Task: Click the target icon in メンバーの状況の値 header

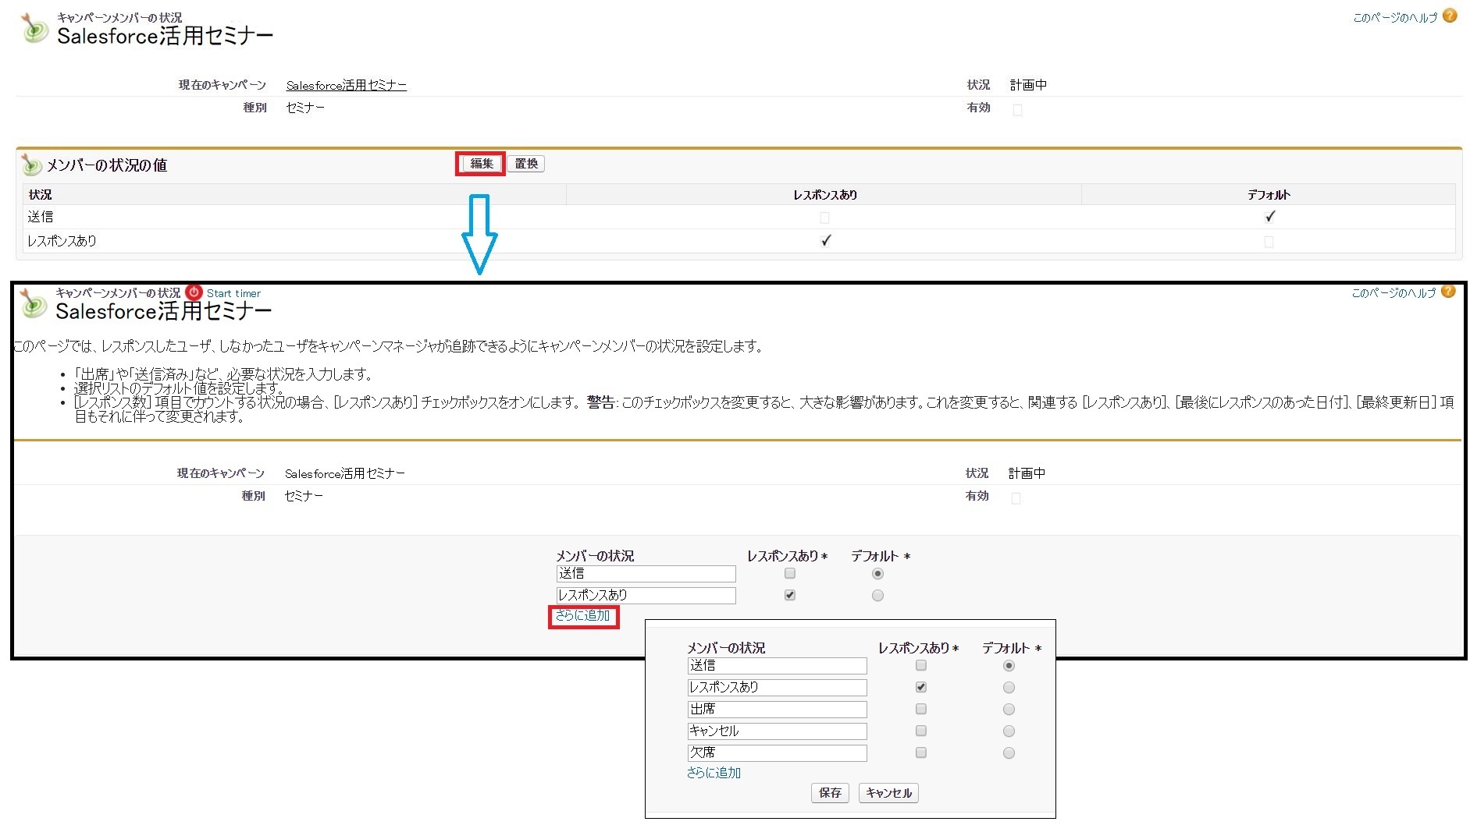Action: tap(31, 165)
